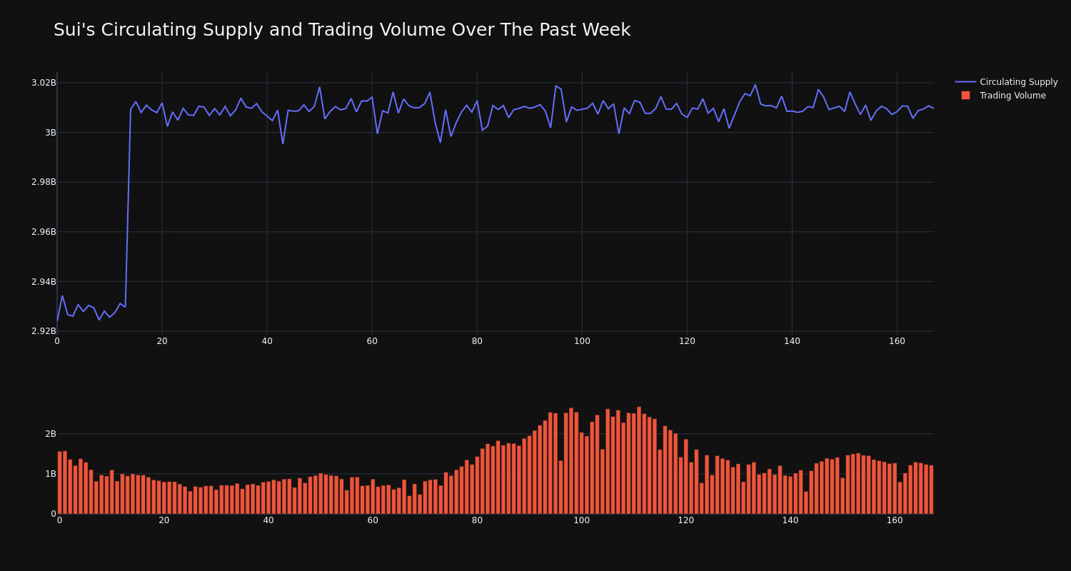1071x571 pixels.
Task: Select the 3B label on the supply axis
Action: tap(50, 132)
